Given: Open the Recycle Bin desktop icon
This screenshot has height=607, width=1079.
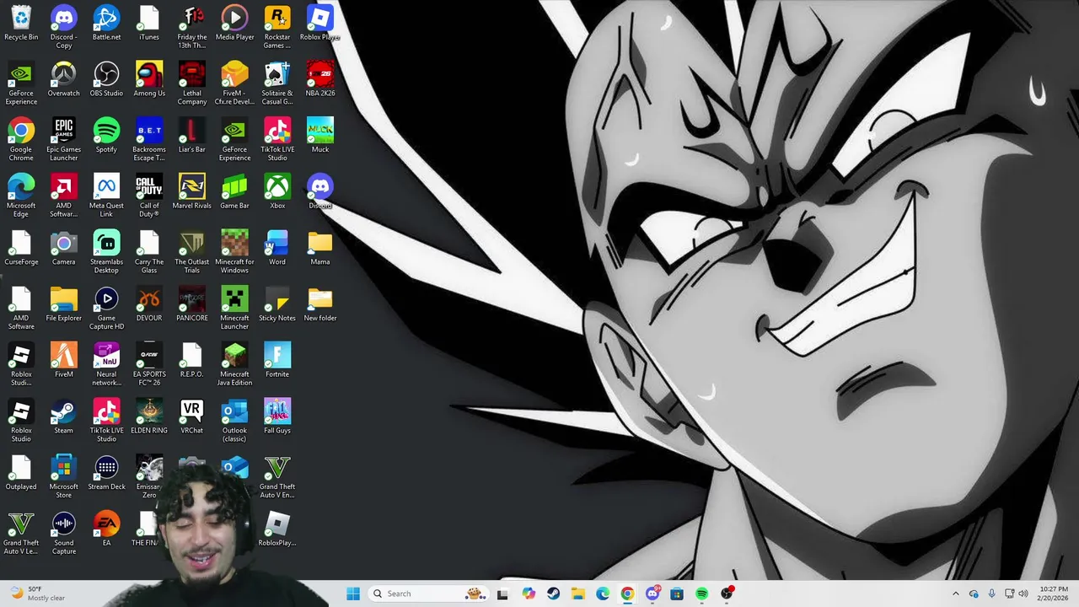Looking at the screenshot, I should (21, 24).
